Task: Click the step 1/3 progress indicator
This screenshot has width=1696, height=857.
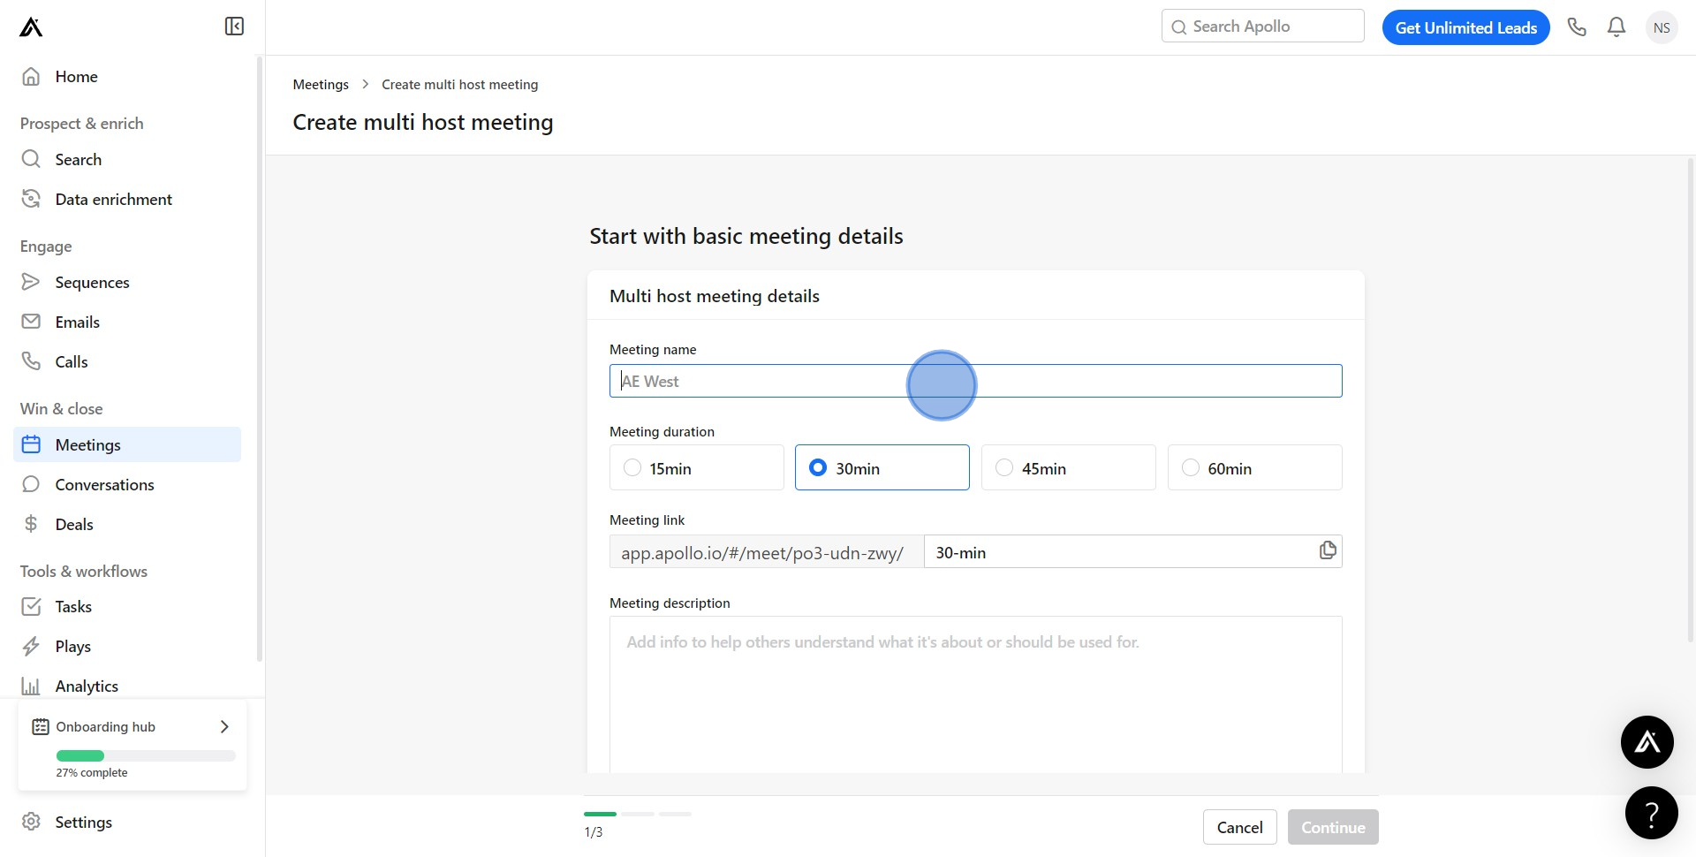Action: pyautogui.click(x=637, y=814)
